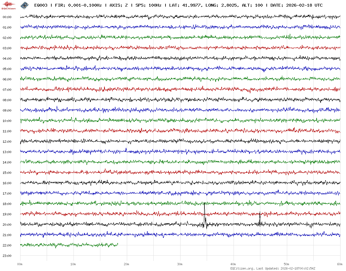The width and height of the screenshot is (346, 271).
Task: Click the 60m time axis label
Action: (x=340, y=264)
